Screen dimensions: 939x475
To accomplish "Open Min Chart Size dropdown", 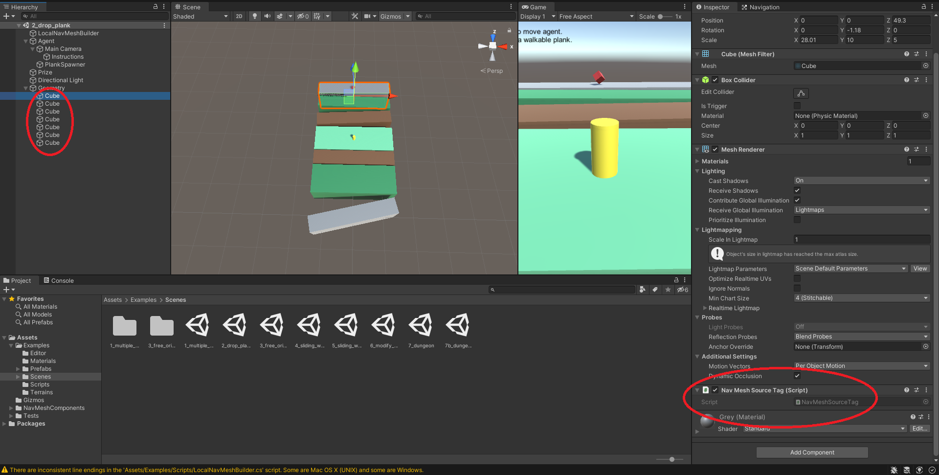I will pos(862,298).
